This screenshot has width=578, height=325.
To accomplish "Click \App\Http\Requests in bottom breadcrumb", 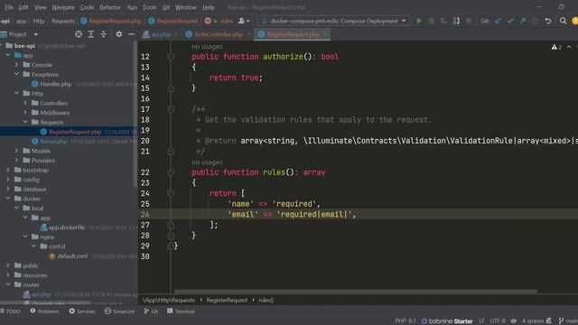I will coord(169,301).
